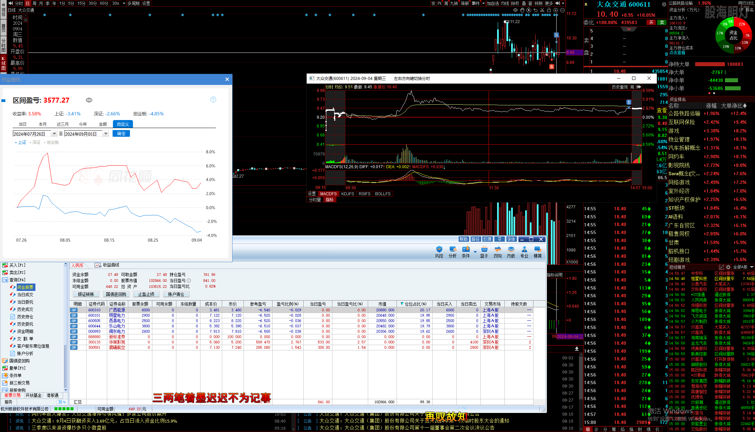Open the 分析 analysis tool
Viewport: 755px width, 432px height.
pos(452,252)
